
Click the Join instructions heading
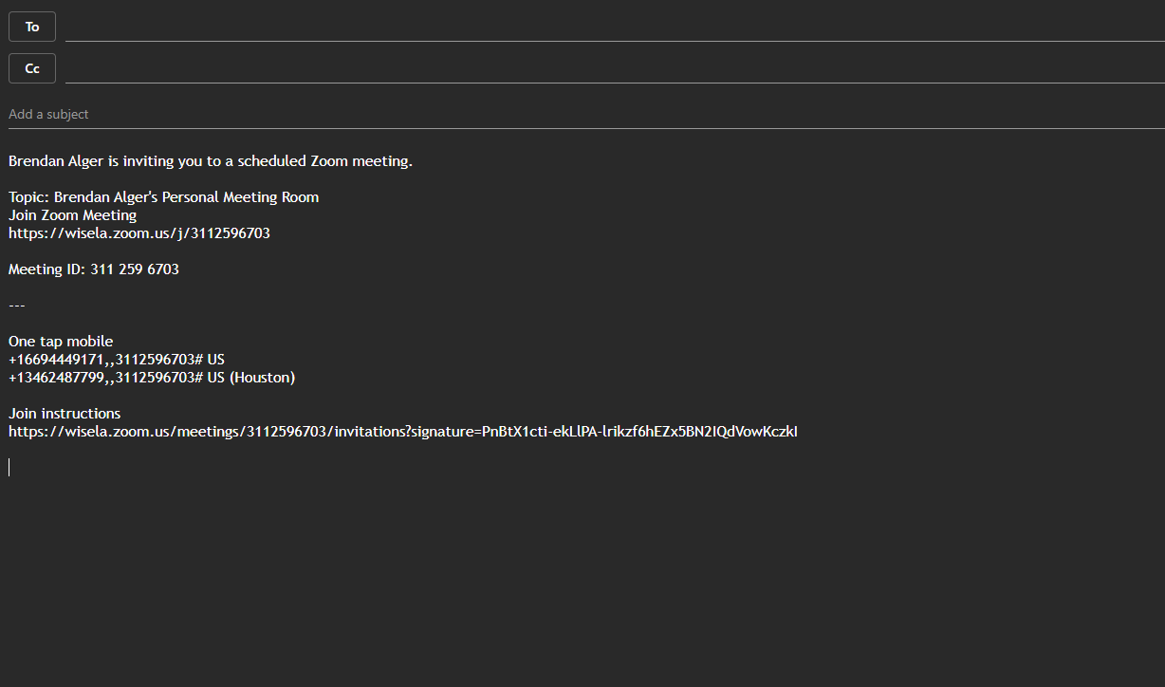coord(64,413)
